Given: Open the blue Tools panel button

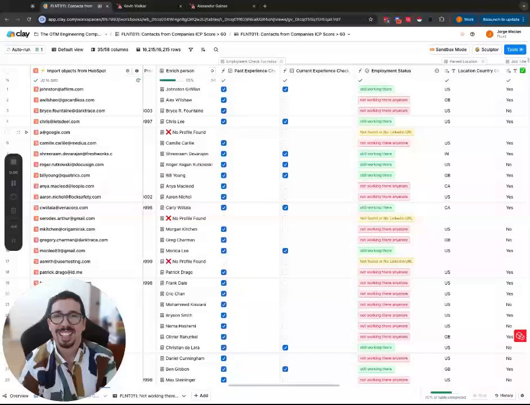Looking at the screenshot, I should tap(515, 49).
